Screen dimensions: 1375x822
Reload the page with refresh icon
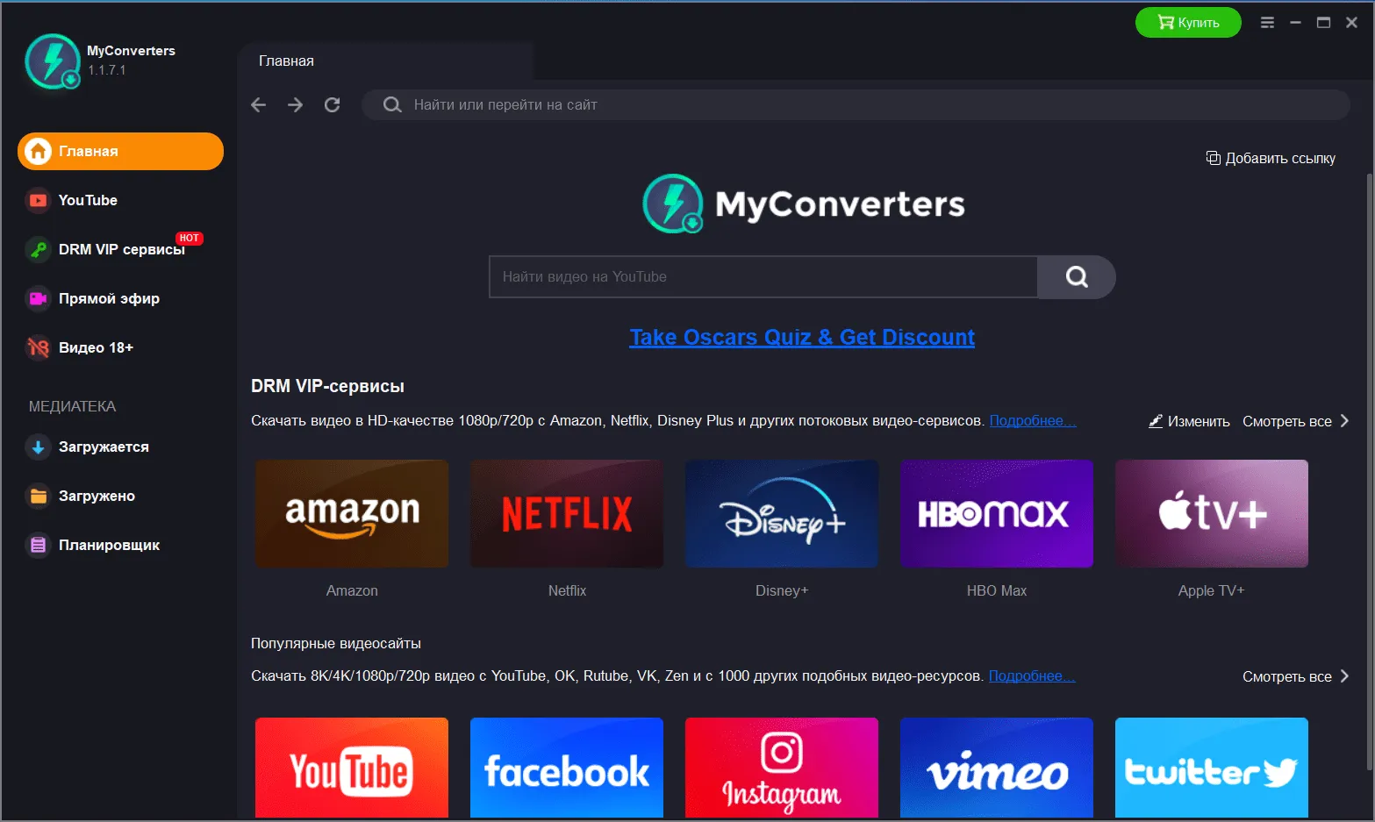pos(332,104)
